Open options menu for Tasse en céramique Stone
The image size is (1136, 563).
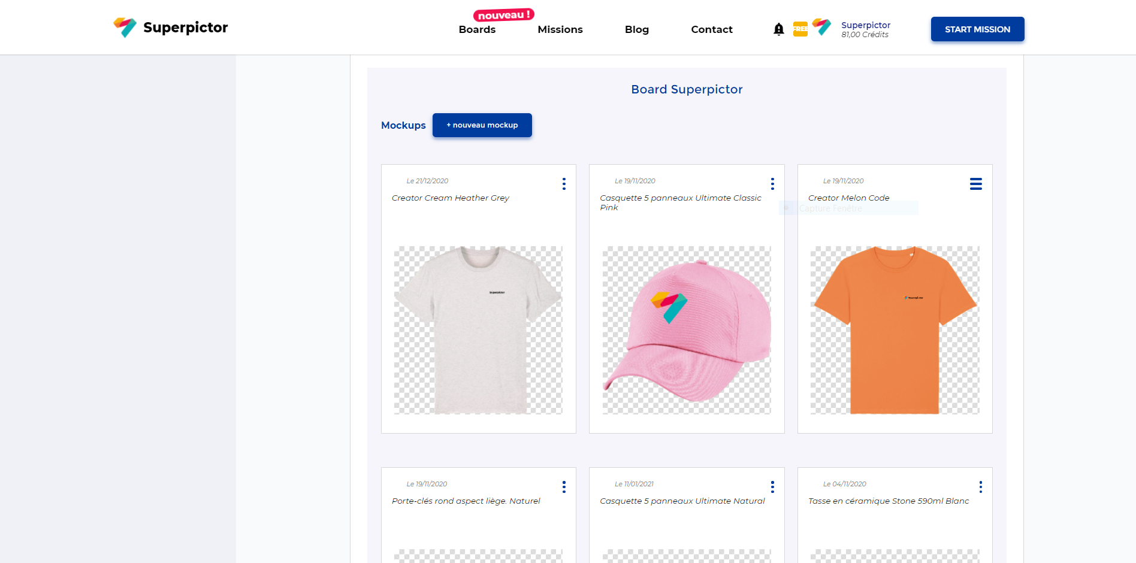click(980, 487)
